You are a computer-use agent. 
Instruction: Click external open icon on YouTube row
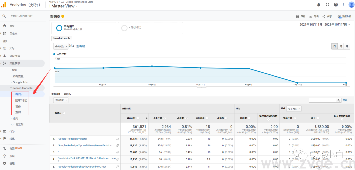118,167
